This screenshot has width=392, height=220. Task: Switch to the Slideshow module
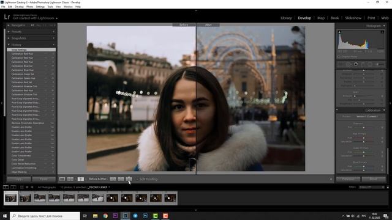point(353,18)
